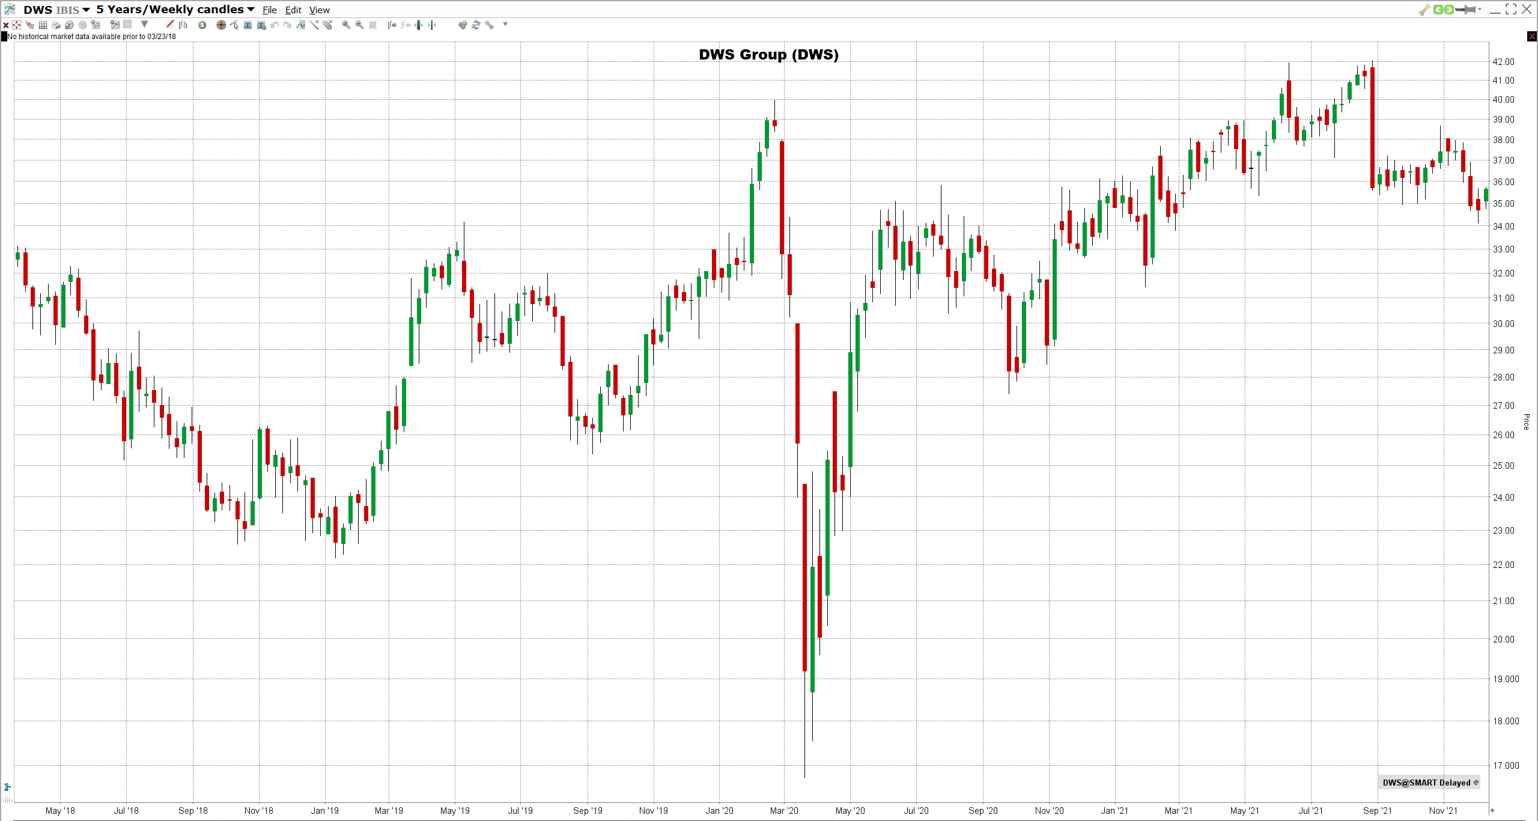Click the grayed-out clock icon
Image resolution: width=1538 pixels, height=821 pixels.
pos(82,25)
